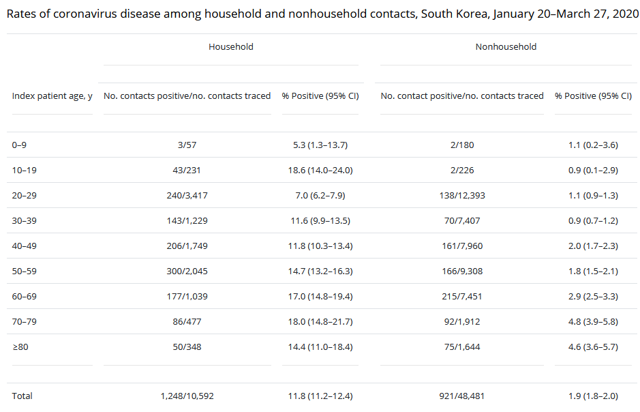Image resolution: width=640 pixels, height=412 pixels.
Task: Click household % Positive (95% CI) header
Action: pyautogui.click(x=320, y=96)
